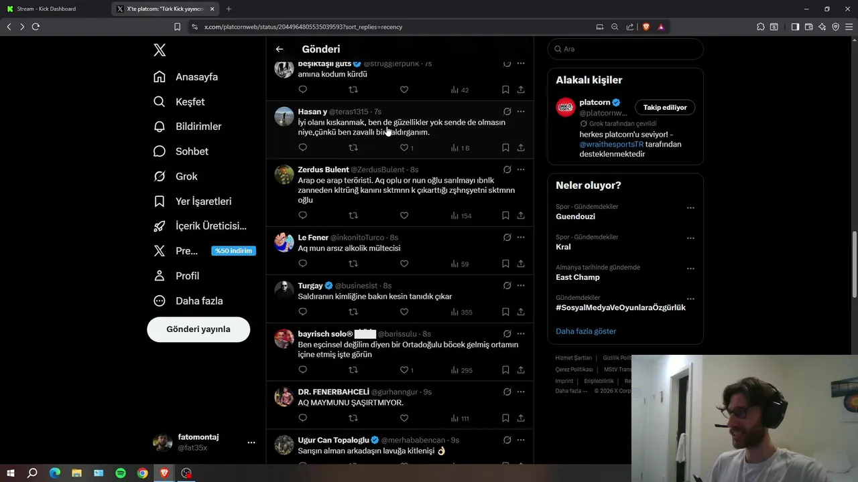Image resolution: width=858 pixels, height=482 pixels.
Task: Open Yer İşaretleri in the sidebar
Action: (x=192, y=202)
